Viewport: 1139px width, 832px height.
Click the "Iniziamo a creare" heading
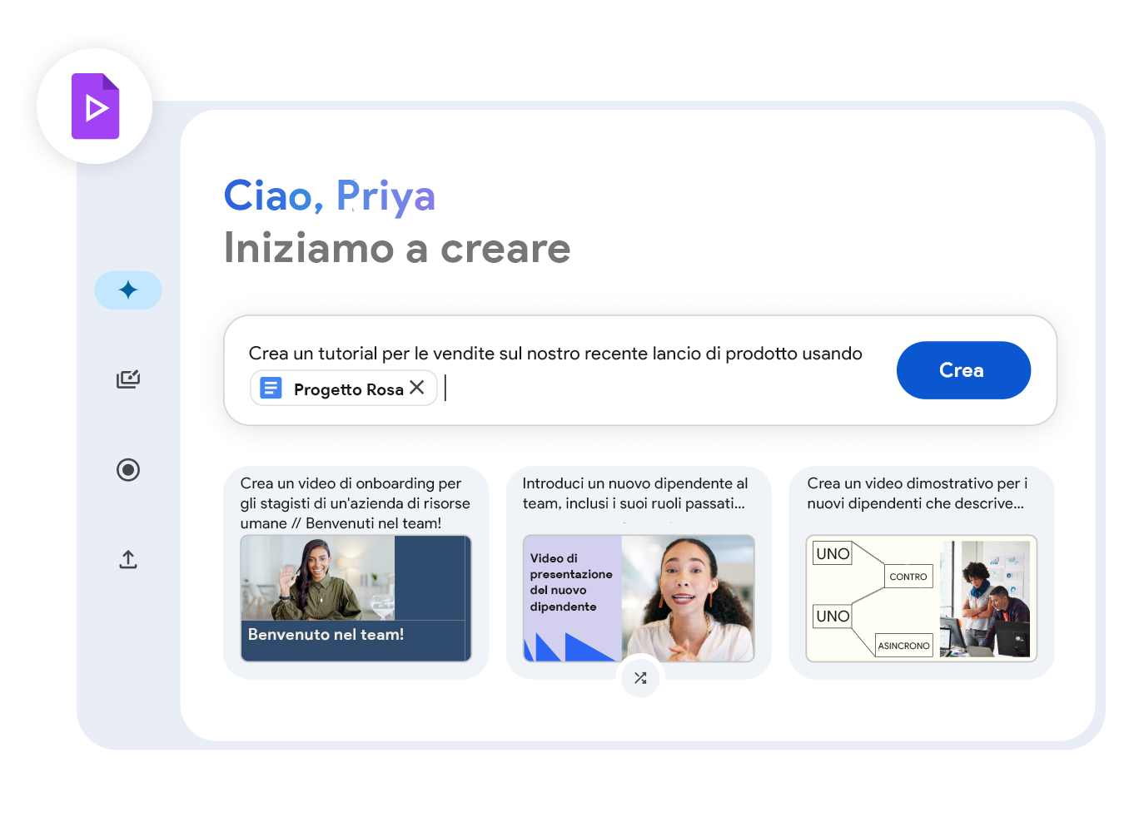pos(397,249)
